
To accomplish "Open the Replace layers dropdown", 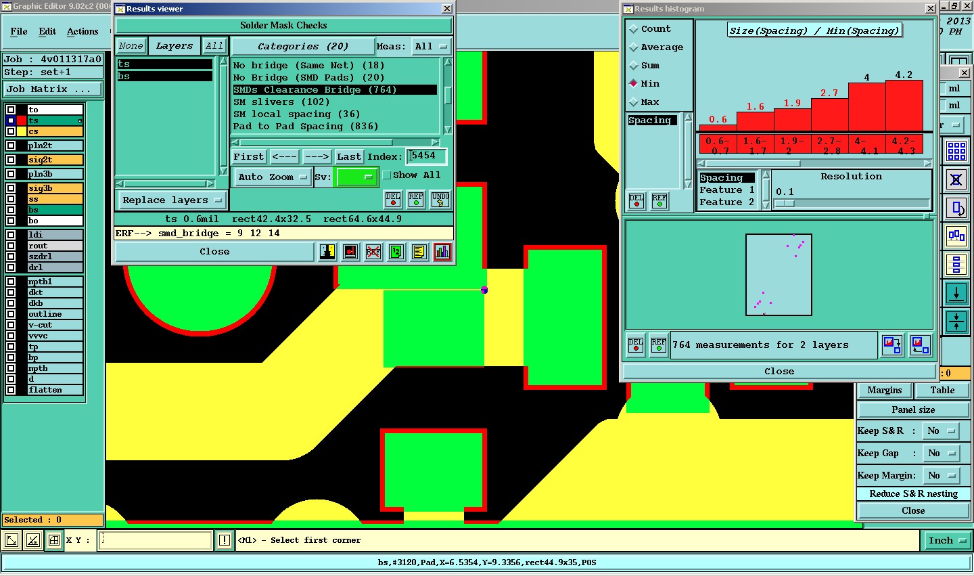I will point(172,200).
